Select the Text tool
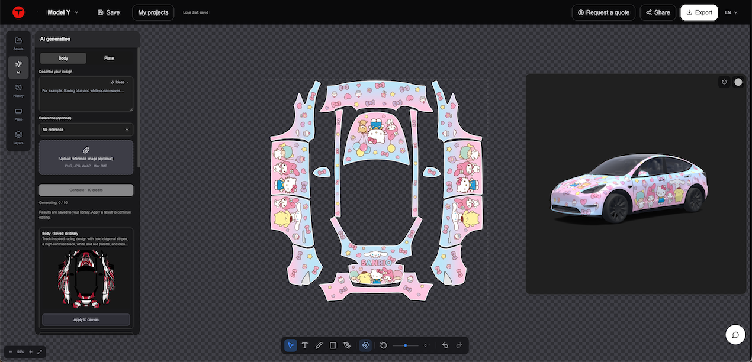Image resolution: width=752 pixels, height=362 pixels. tap(305, 345)
